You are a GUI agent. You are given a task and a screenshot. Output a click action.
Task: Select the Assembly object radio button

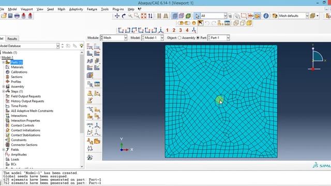coord(179,38)
